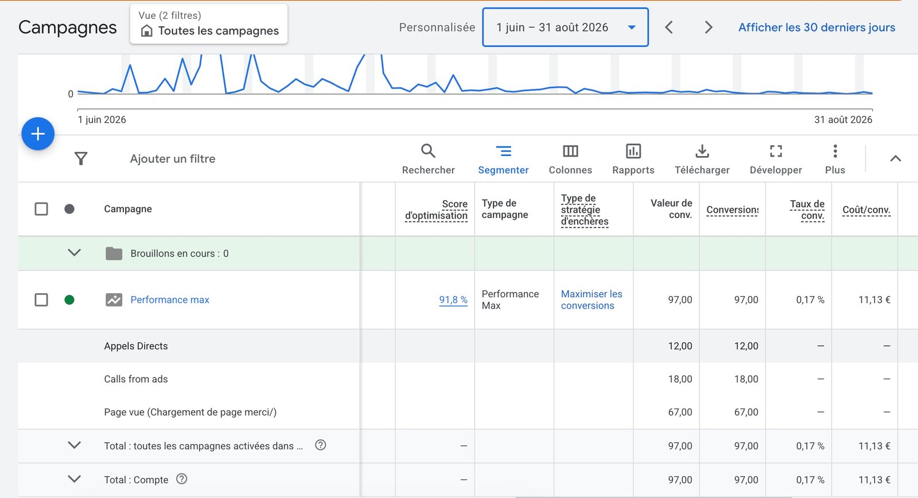Click the 31 août 2026 chart axis label
The image size is (918, 498).
tap(843, 119)
